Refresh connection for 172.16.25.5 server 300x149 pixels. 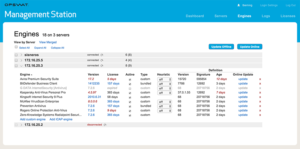click(x=102, y=60)
